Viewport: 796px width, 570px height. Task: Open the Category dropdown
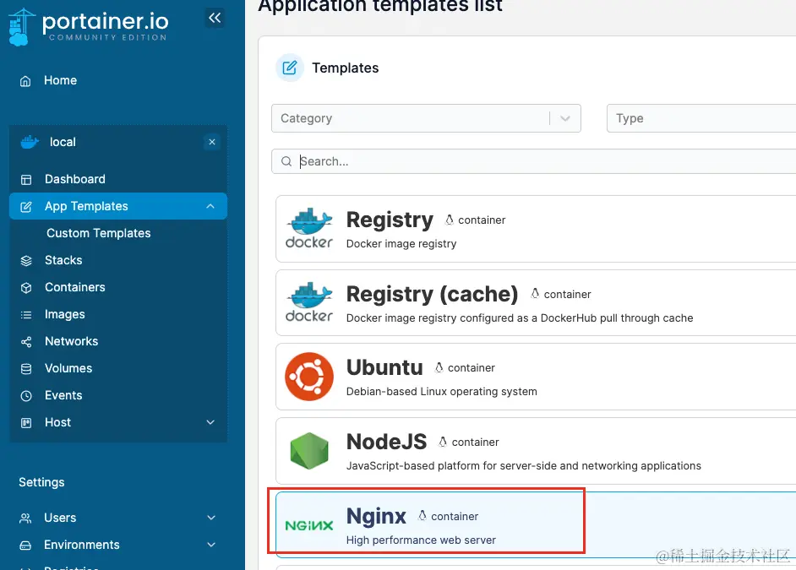pyautogui.click(x=426, y=118)
